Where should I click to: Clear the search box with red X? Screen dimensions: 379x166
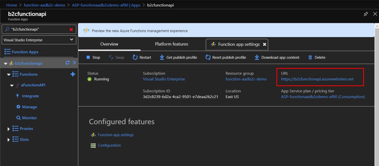tap(71, 29)
